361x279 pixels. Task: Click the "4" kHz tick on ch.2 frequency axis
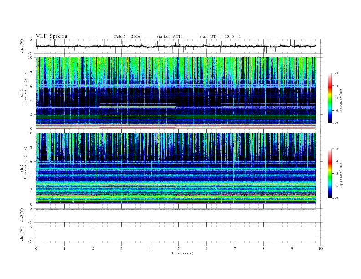(x=31, y=176)
